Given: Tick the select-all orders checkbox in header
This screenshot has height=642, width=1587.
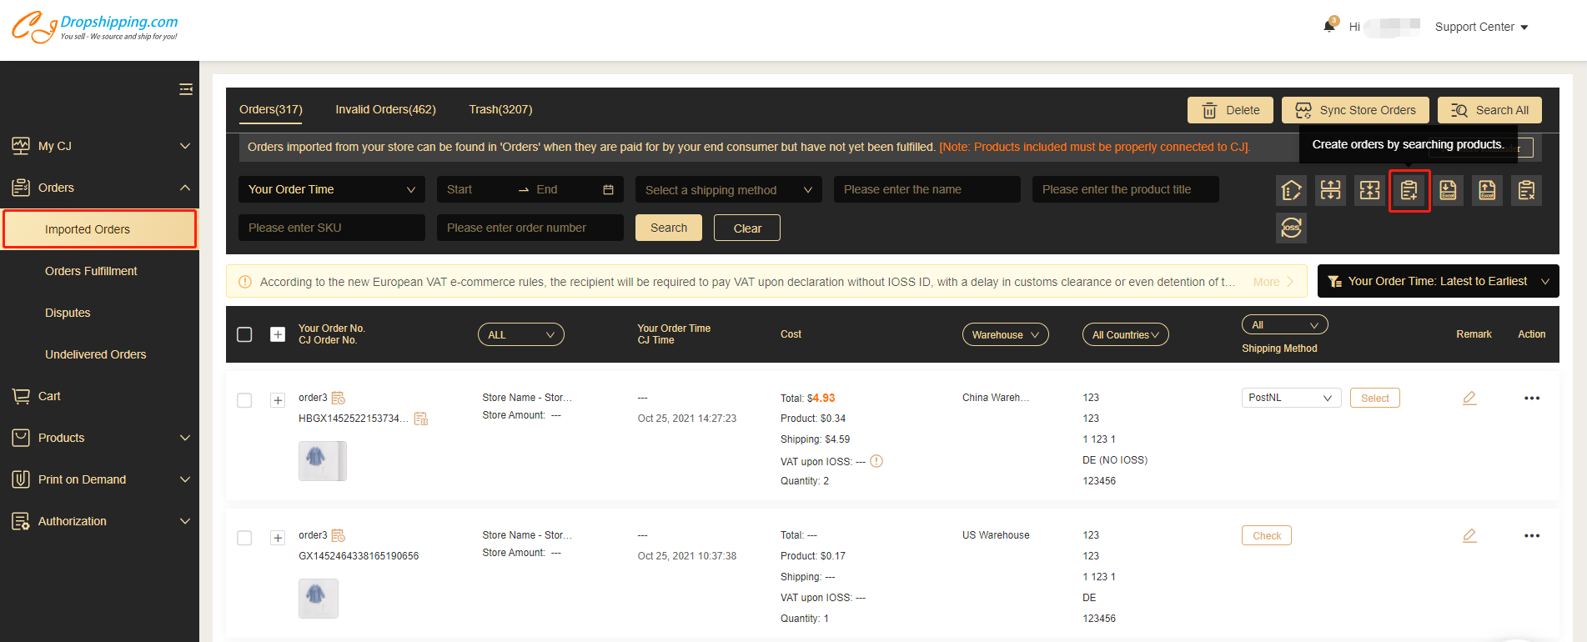Looking at the screenshot, I should tap(244, 334).
